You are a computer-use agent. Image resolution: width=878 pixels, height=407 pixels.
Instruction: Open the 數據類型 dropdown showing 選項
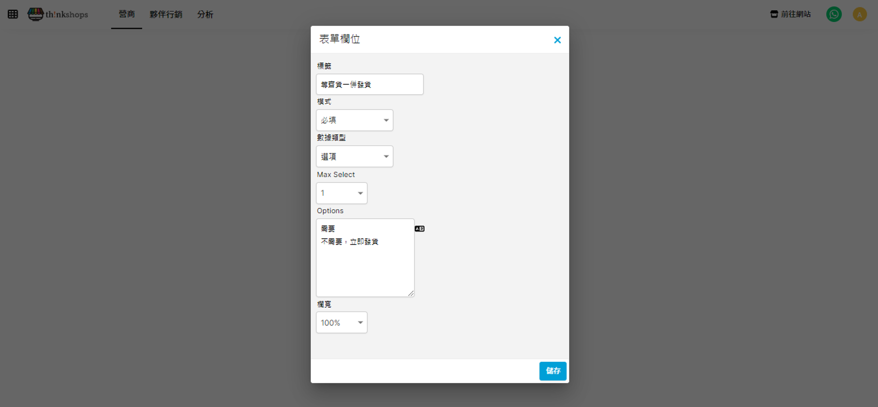354,156
